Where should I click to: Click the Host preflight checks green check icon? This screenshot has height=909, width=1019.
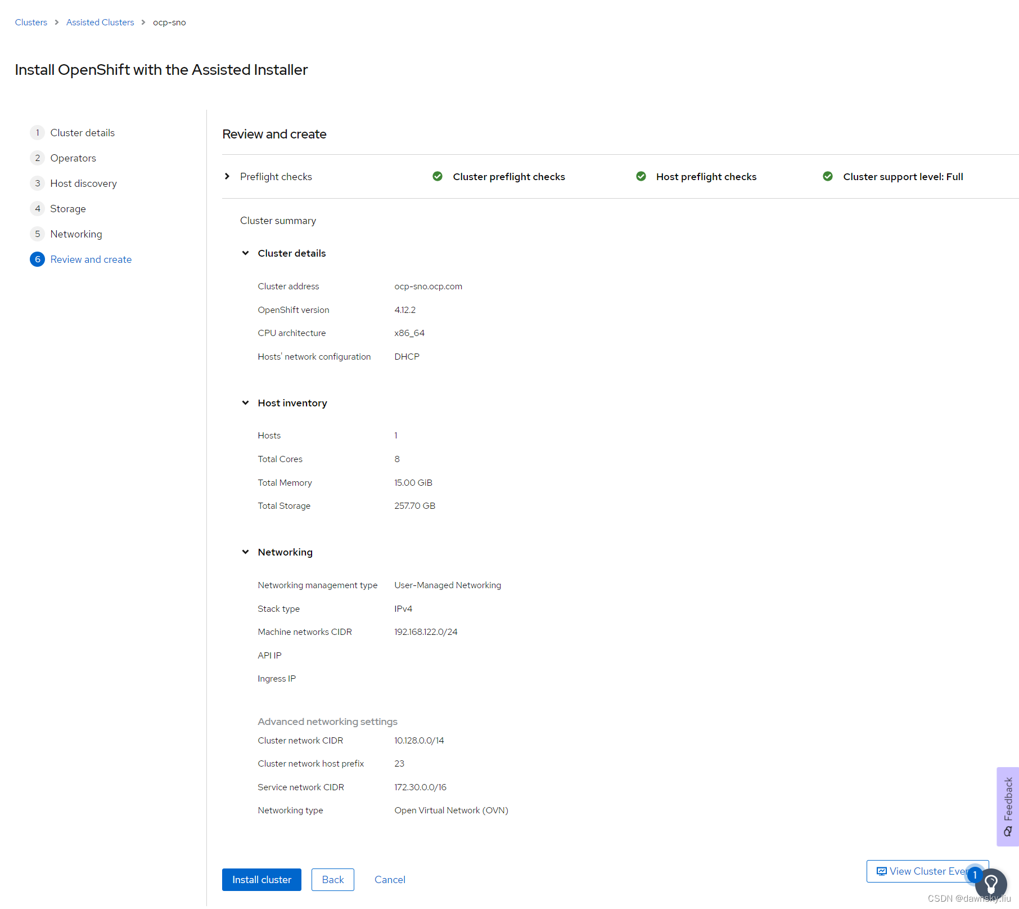[x=641, y=176]
